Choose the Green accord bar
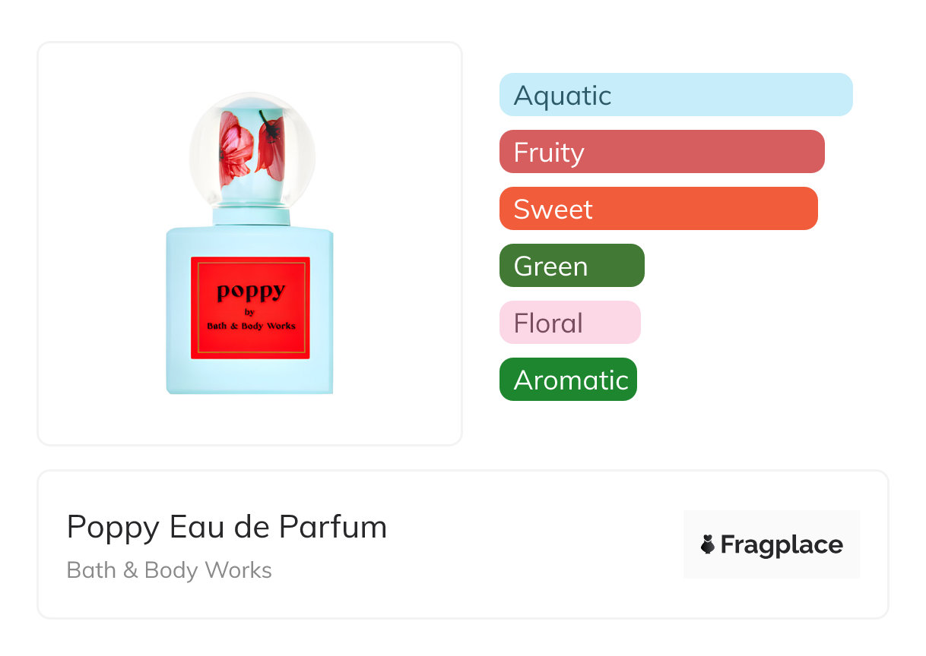The width and height of the screenshot is (926, 656). (571, 266)
